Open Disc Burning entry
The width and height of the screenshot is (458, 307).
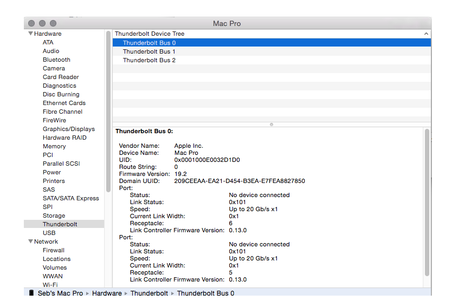[x=61, y=94]
